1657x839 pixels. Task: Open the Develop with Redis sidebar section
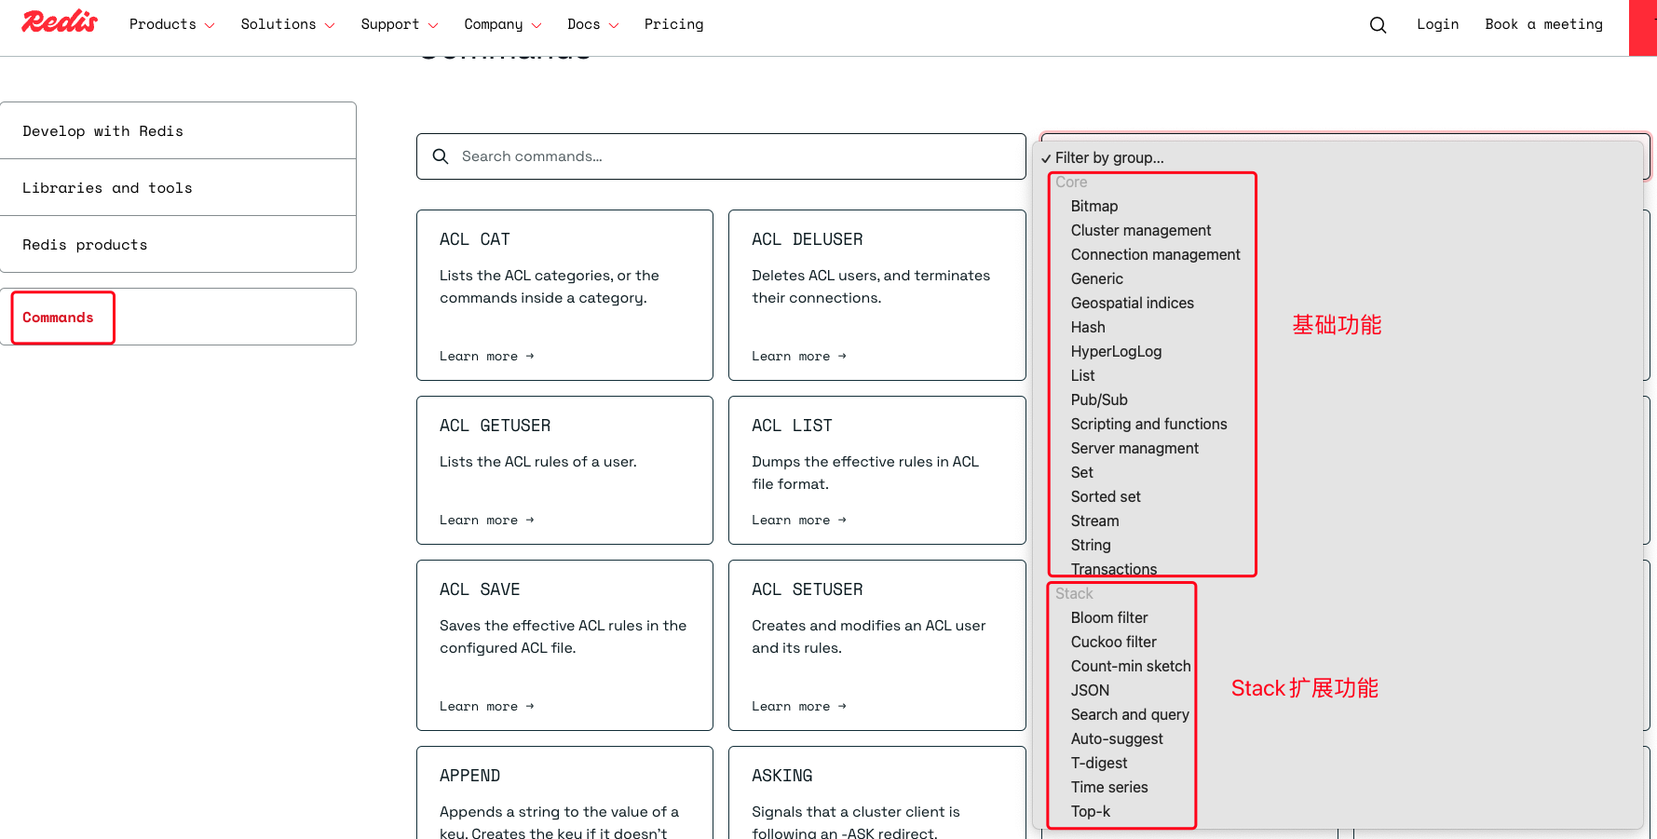point(102,130)
